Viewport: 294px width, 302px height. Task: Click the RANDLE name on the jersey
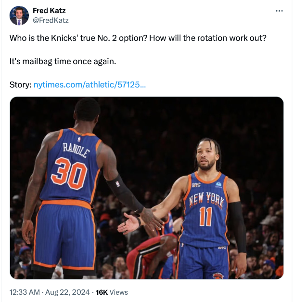(x=76, y=149)
